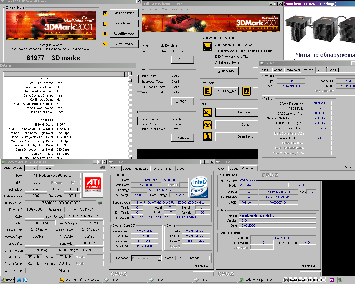Open the Пуск start button
This screenshot has width=355, height=284.
(x=7, y=280)
